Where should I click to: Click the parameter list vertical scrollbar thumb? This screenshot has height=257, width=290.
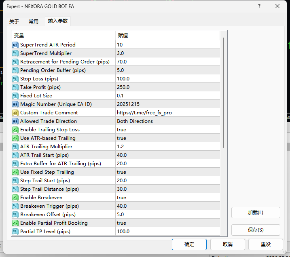[224, 93]
